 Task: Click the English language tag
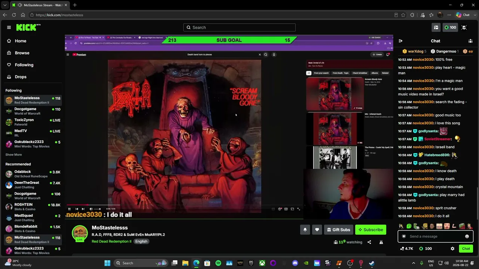click(141, 241)
